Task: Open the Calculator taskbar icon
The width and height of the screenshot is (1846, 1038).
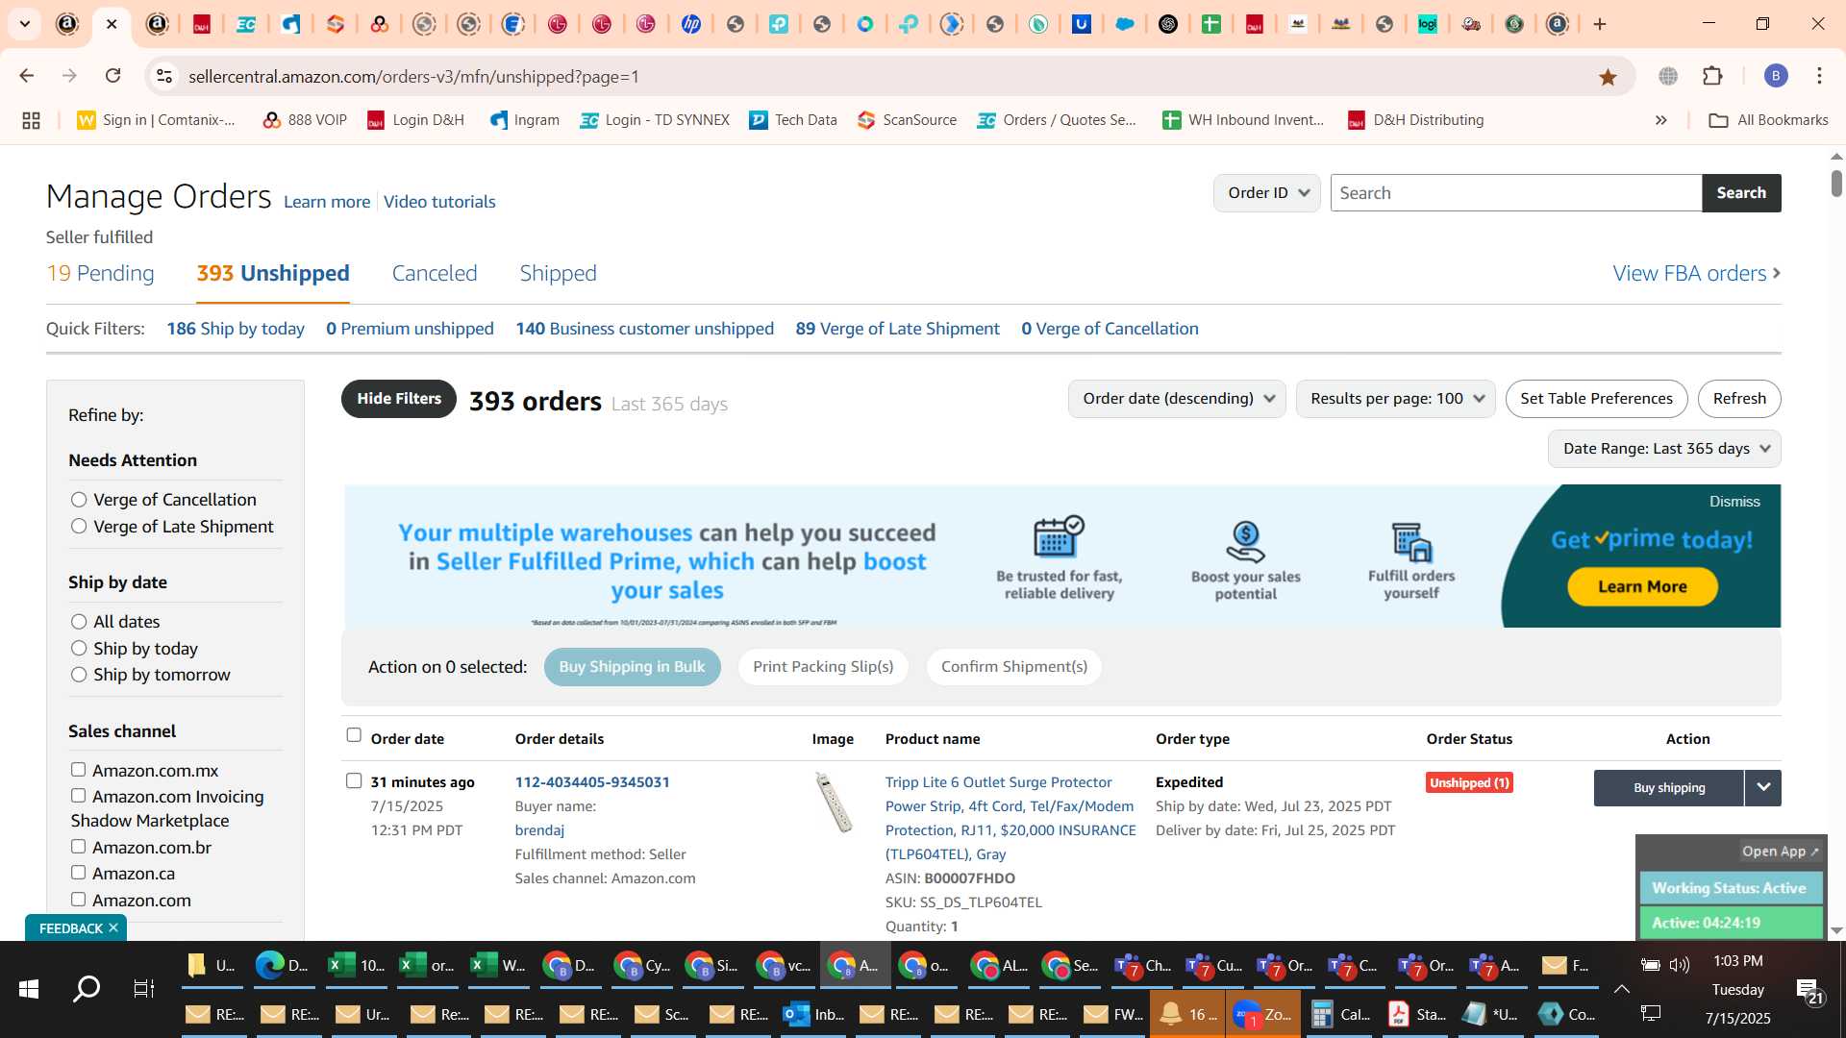Action: [x=1340, y=1014]
